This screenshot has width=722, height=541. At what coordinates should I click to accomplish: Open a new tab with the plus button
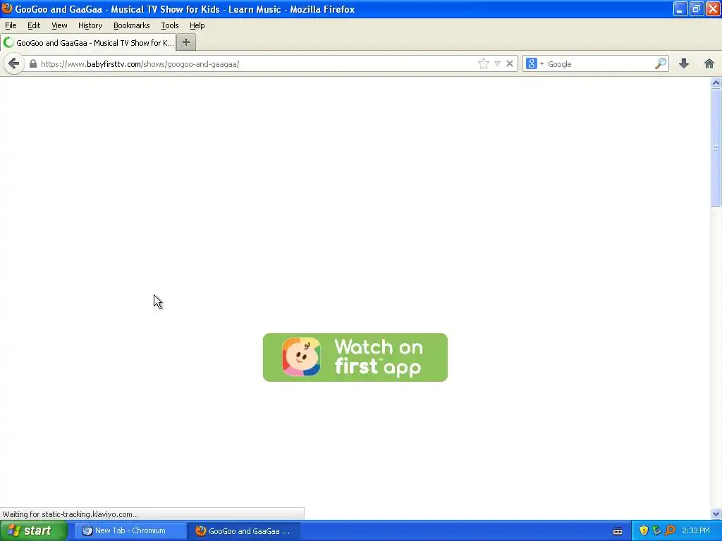point(186,42)
